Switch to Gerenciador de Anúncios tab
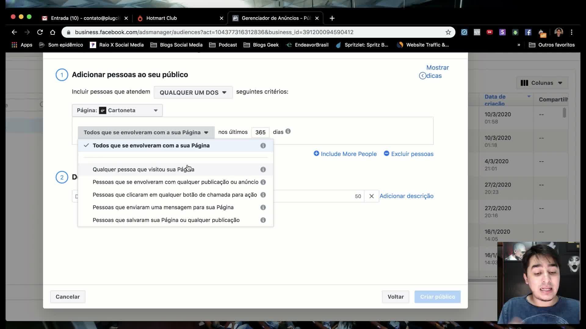Screen dimensions: 586x329 coord(276,18)
